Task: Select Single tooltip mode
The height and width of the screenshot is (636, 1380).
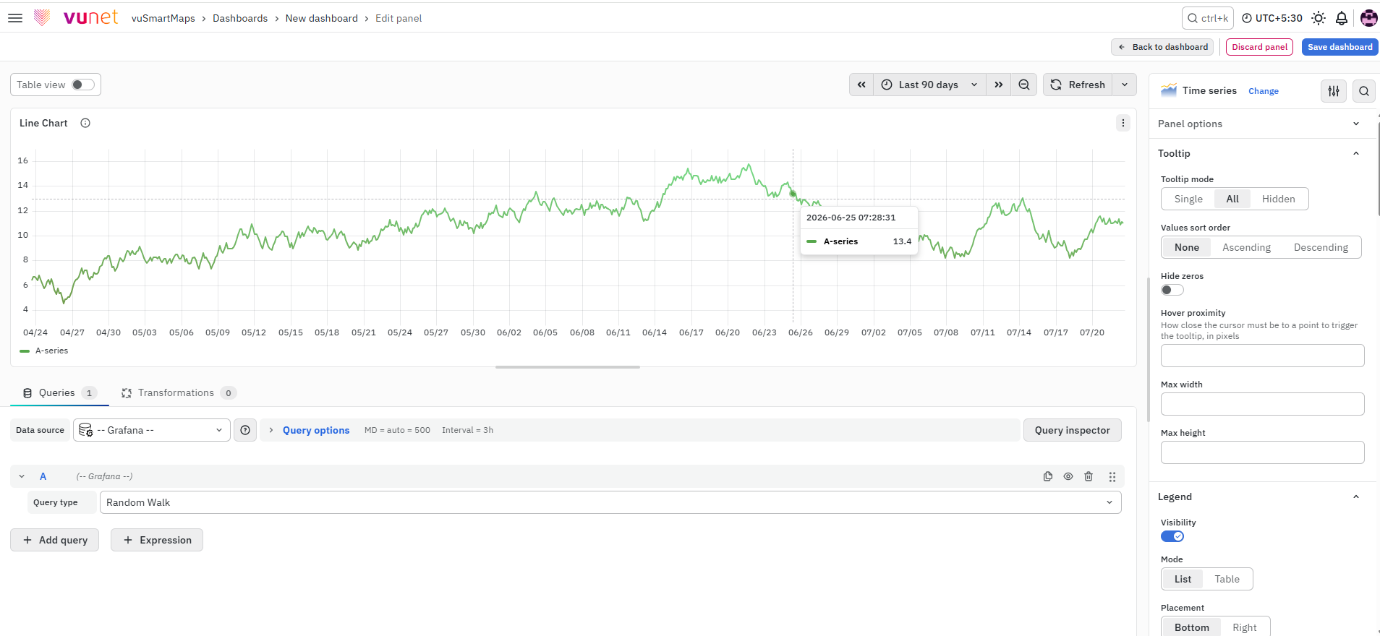Action: tap(1188, 199)
